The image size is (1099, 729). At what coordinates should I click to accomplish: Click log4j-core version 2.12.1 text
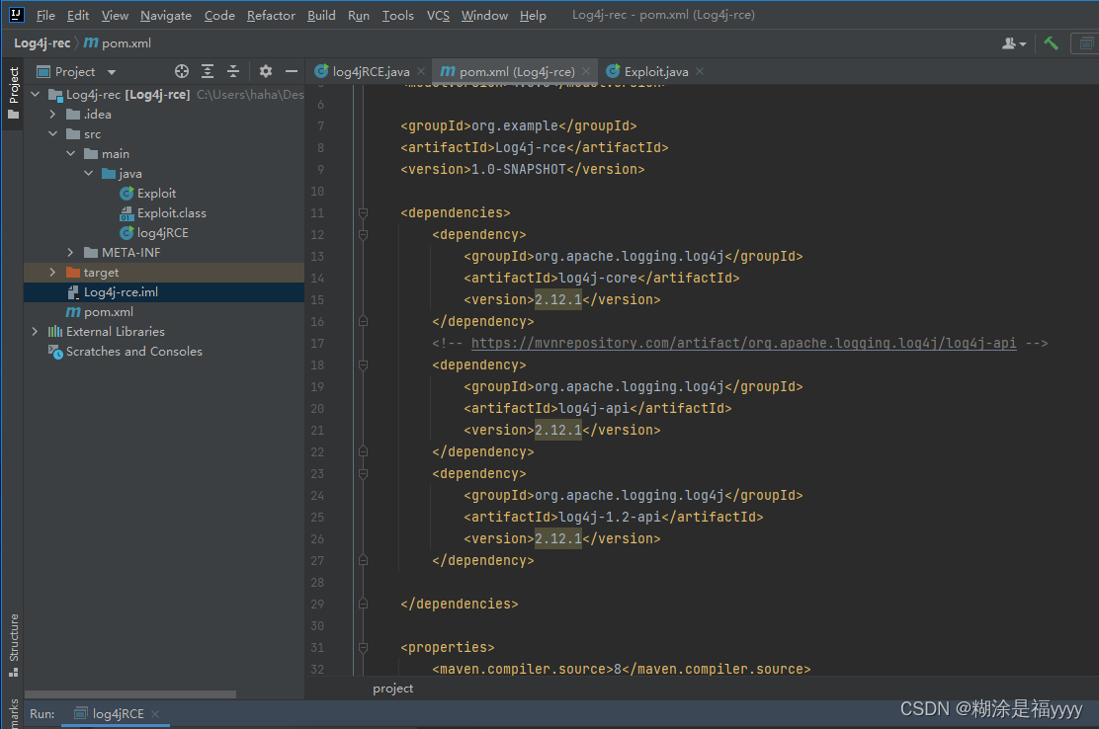tap(558, 299)
